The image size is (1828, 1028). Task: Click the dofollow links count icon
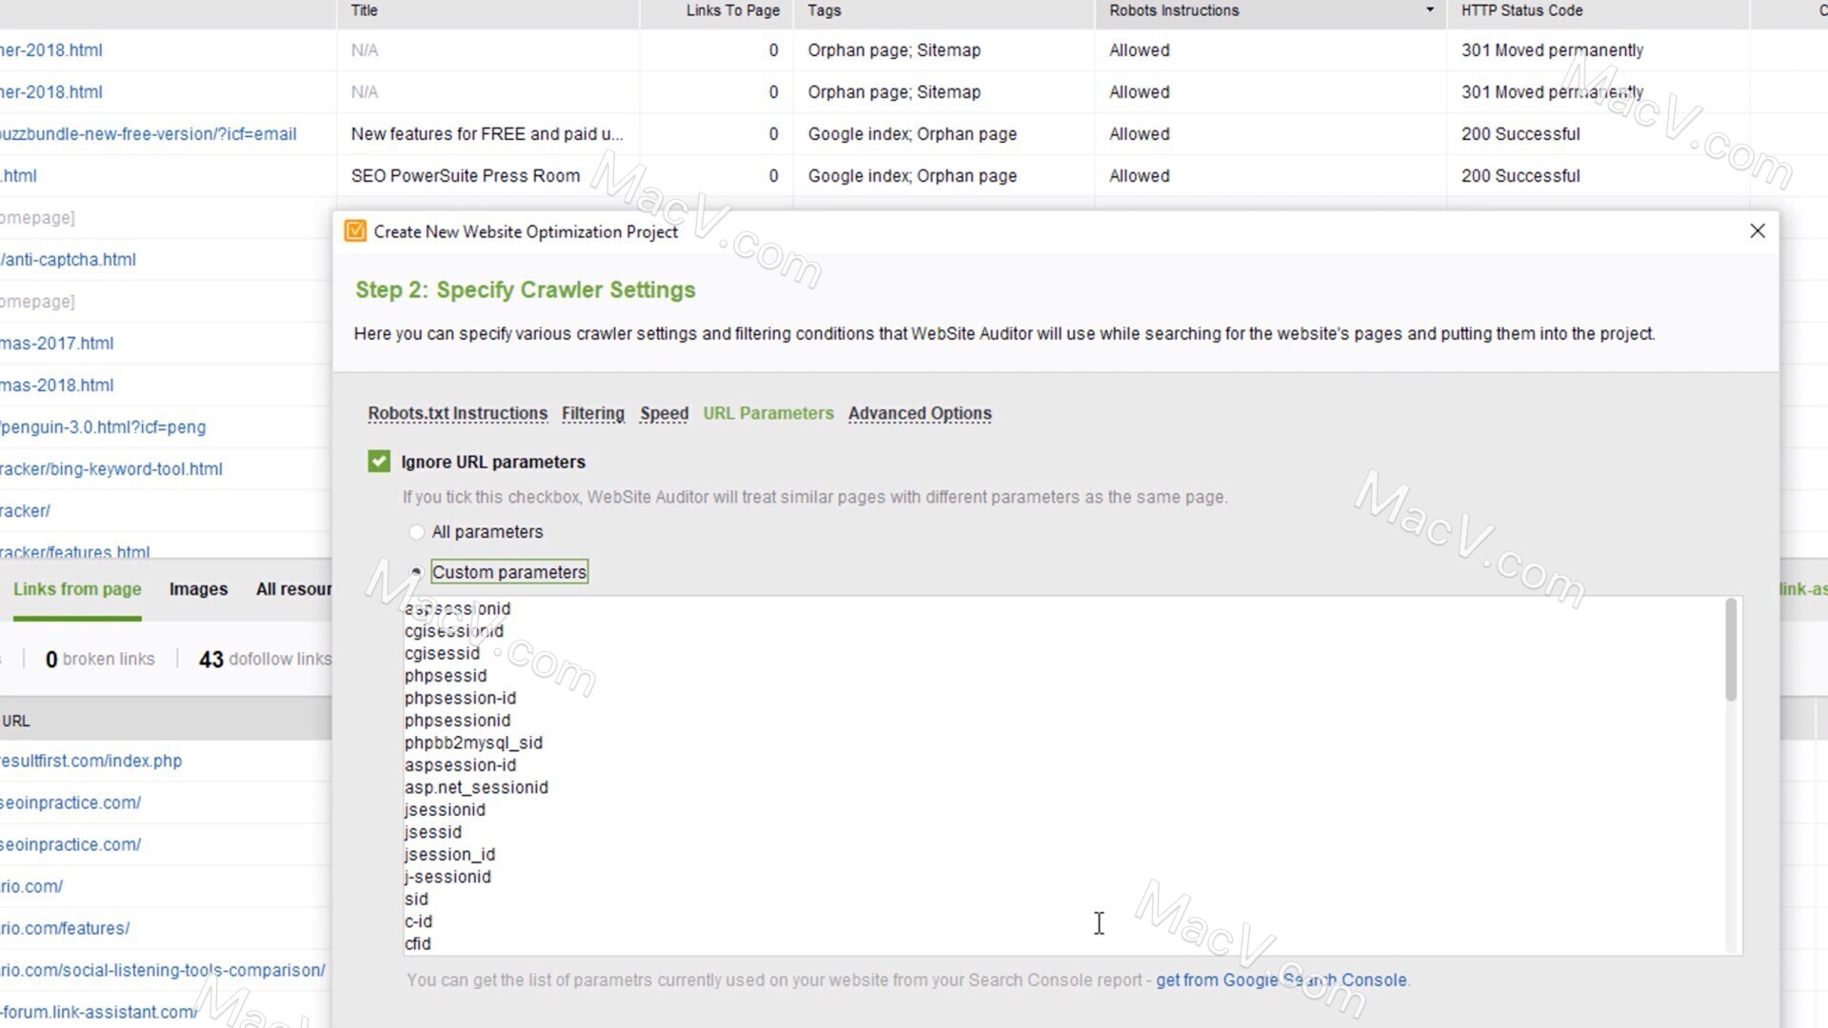click(209, 658)
